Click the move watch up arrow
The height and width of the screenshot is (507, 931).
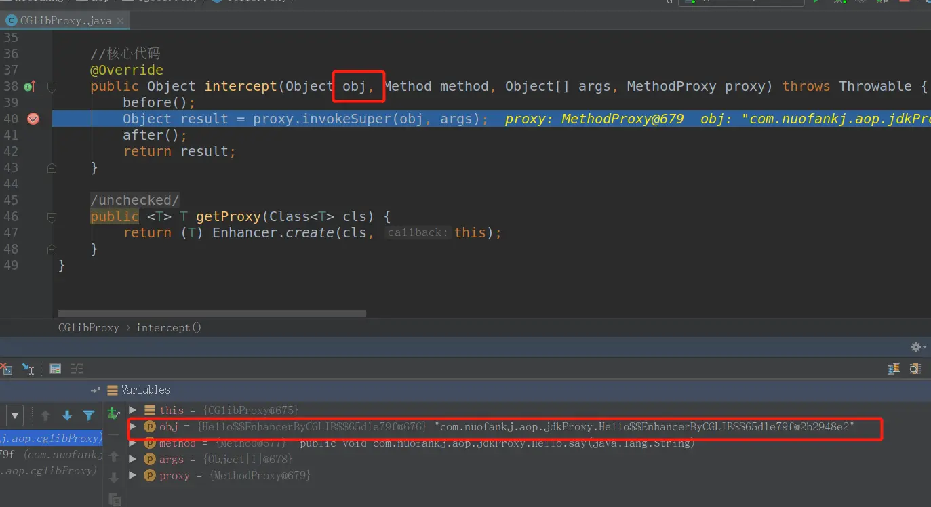coord(114,457)
